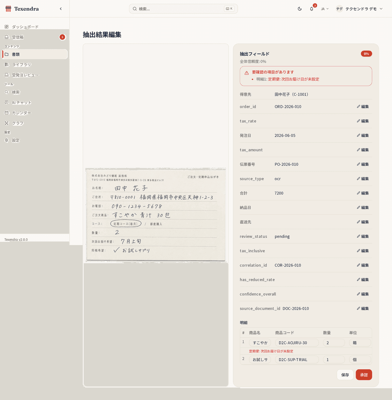Click the PO-2026-010 value
The width and height of the screenshot is (392, 400).
pyautogui.click(x=287, y=164)
